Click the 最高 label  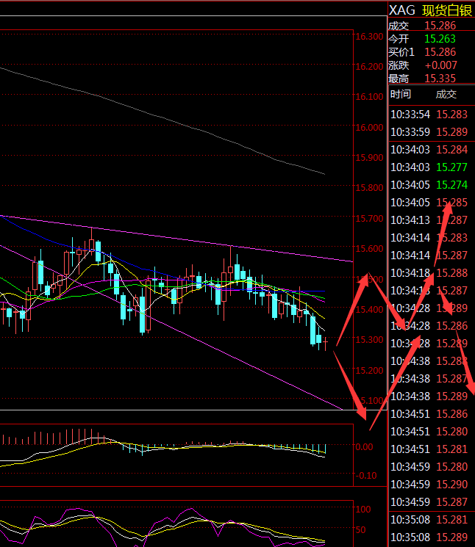pyautogui.click(x=399, y=79)
